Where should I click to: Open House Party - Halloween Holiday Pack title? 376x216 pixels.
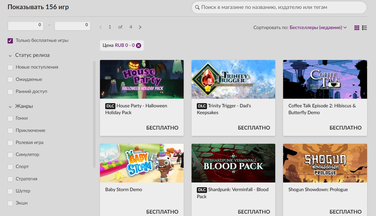pyautogui.click(x=136, y=109)
